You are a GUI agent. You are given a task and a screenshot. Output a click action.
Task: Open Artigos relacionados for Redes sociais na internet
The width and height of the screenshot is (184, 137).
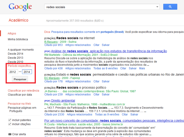click(x=78, y=45)
